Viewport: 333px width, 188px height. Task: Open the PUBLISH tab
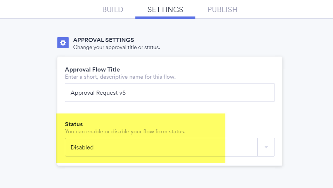[222, 9]
